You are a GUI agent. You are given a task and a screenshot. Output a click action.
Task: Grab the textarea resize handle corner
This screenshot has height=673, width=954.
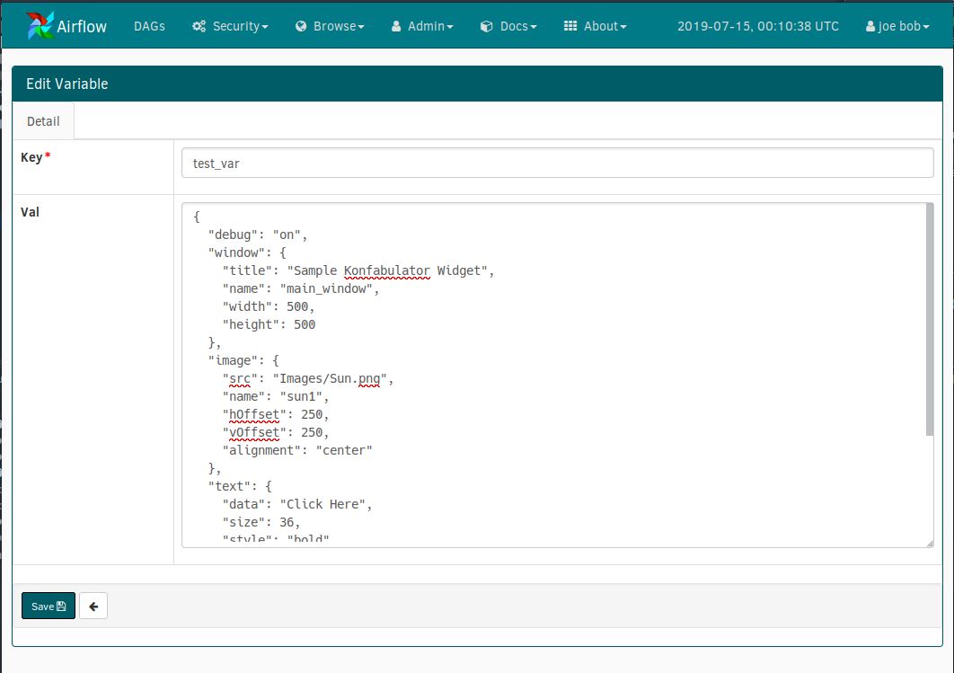click(930, 544)
